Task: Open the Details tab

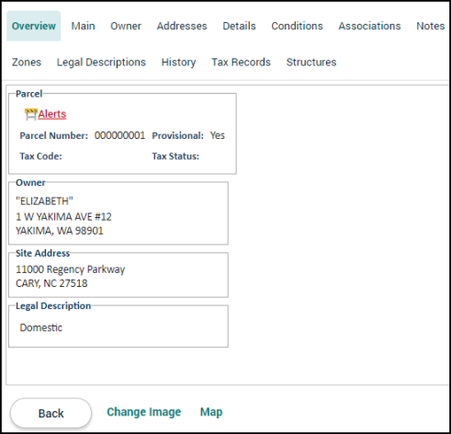Action: (239, 26)
